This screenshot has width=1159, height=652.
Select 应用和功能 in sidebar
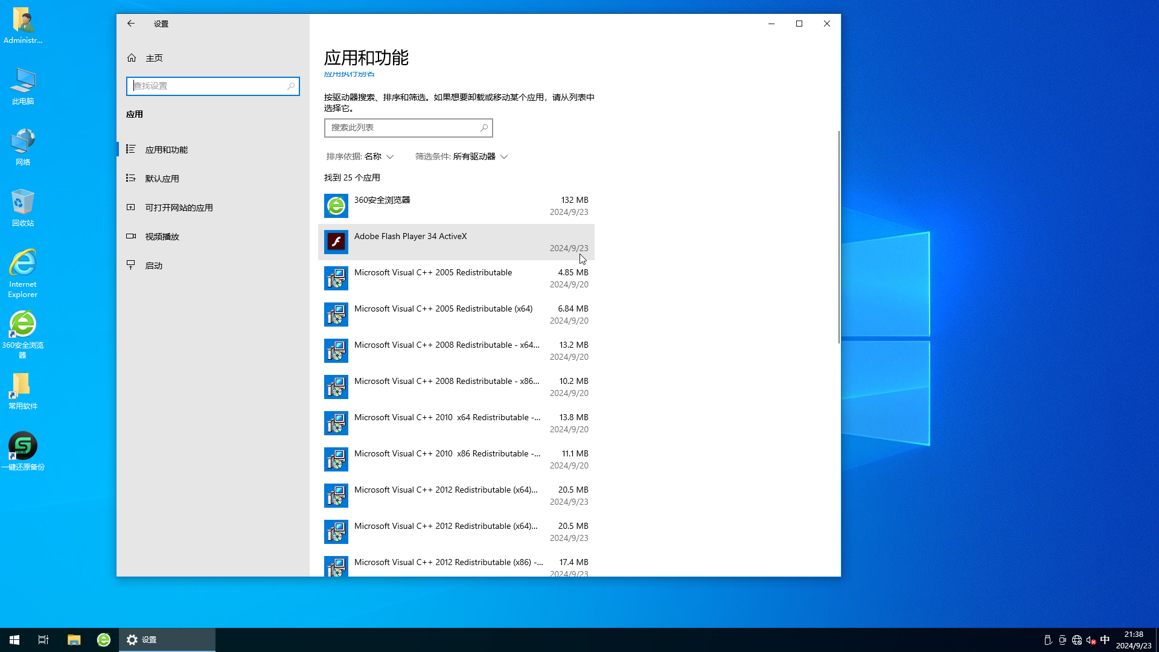[213, 150]
